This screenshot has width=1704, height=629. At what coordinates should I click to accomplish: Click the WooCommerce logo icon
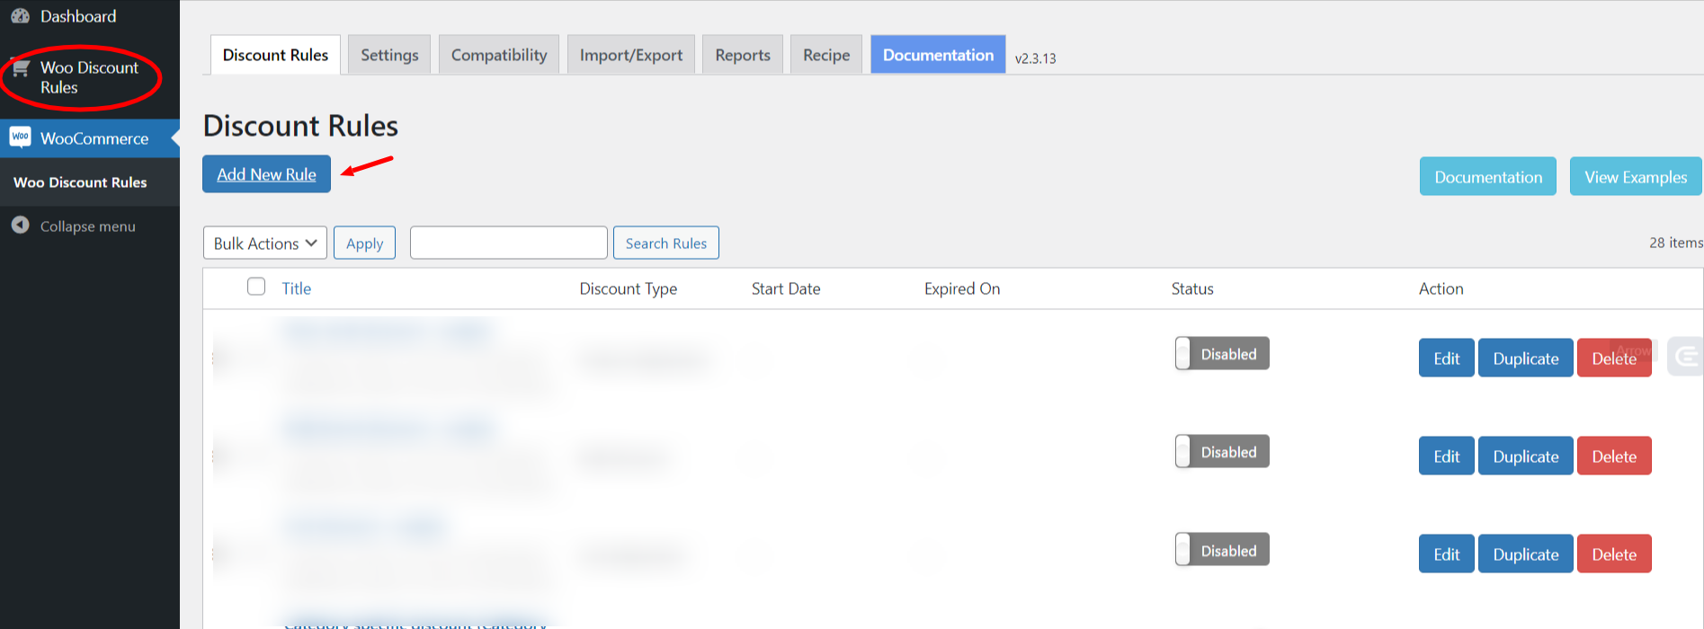pos(21,137)
